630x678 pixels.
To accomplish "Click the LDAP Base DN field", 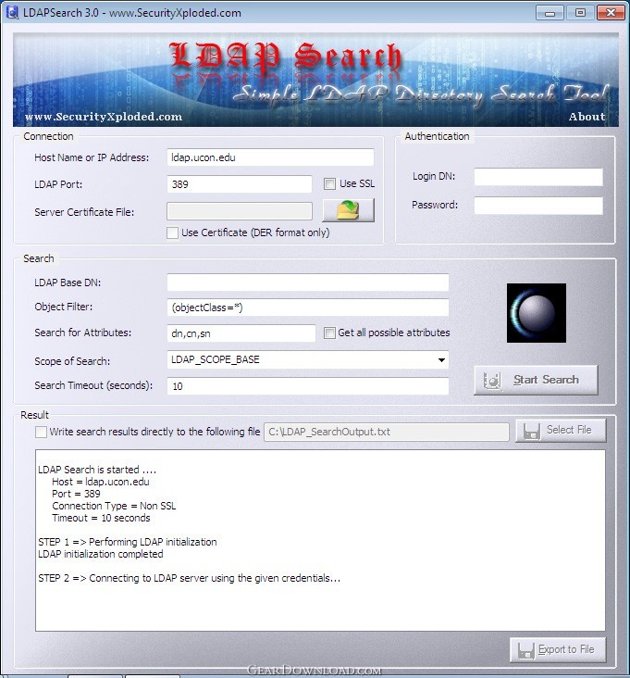I will click(x=307, y=282).
